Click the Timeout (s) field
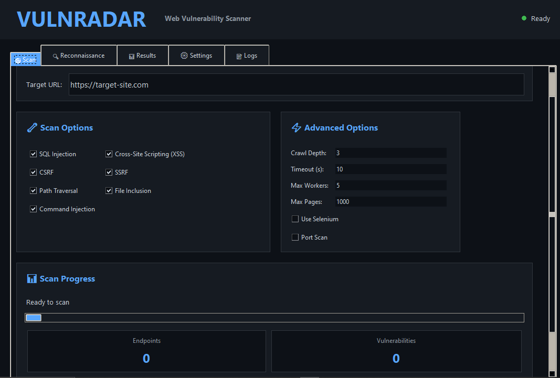The width and height of the screenshot is (560, 378). pyautogui.click(x=390, y=169)
